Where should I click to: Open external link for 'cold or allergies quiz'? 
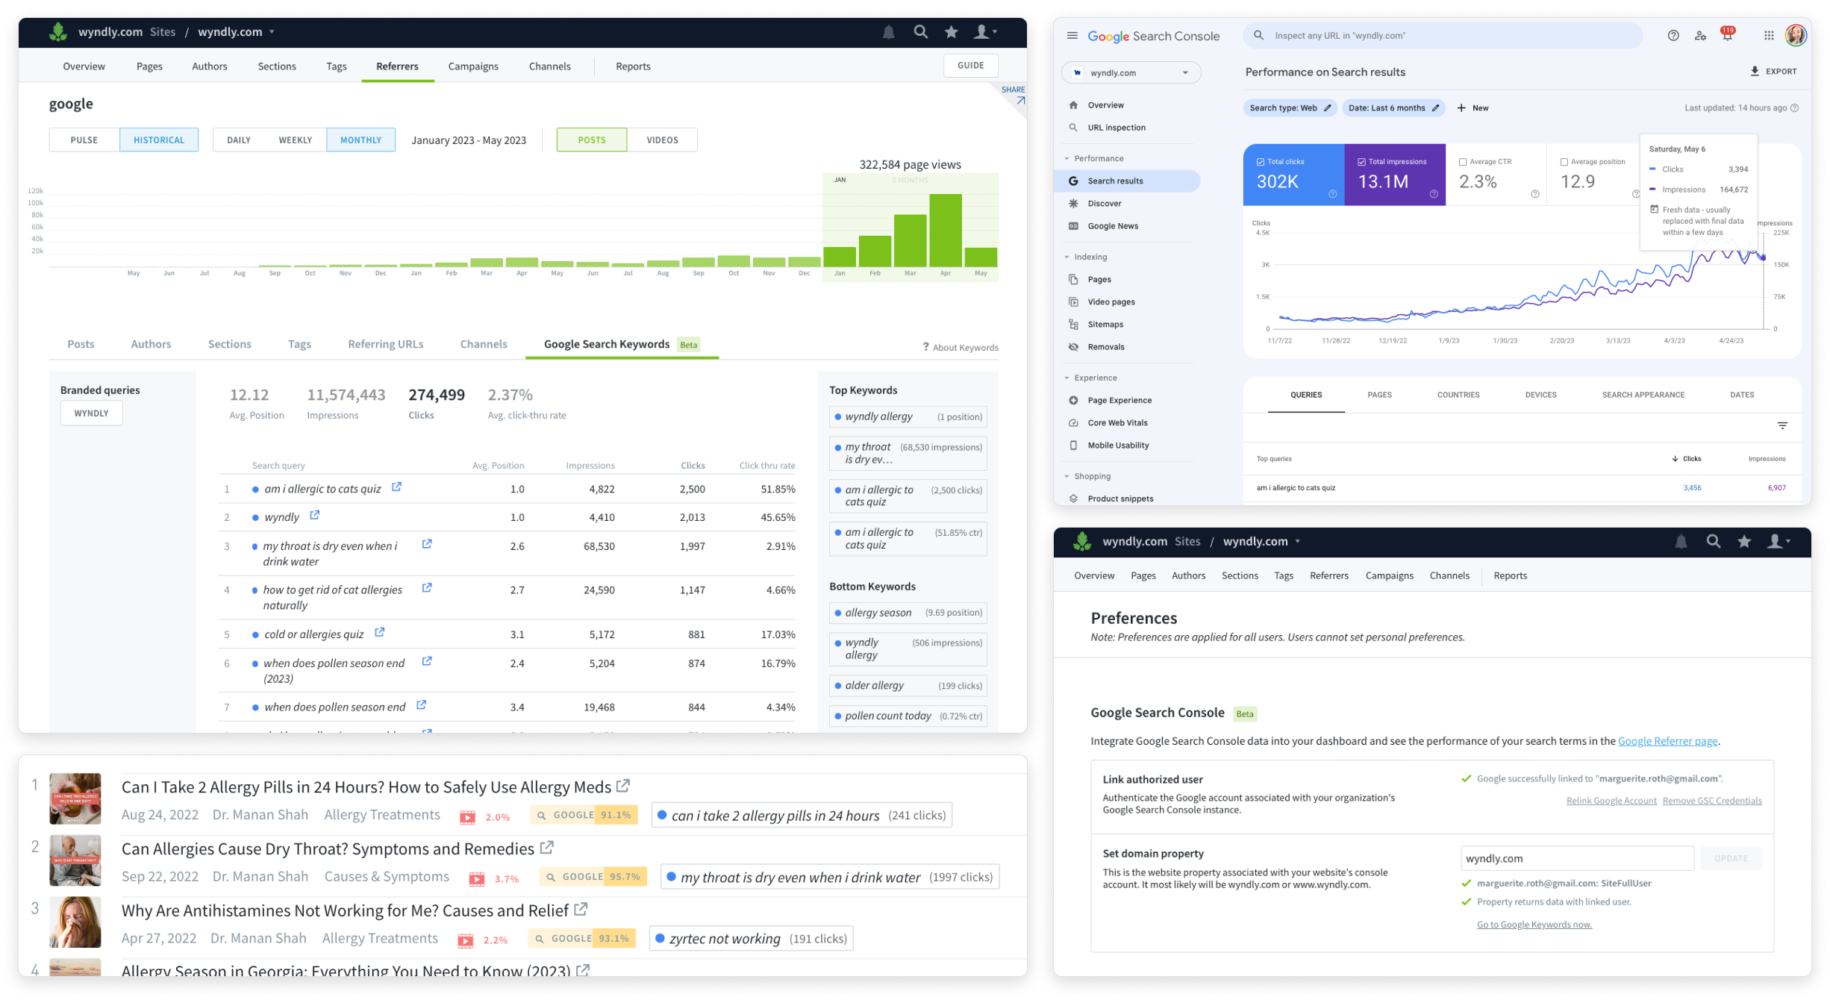tap(379, 633)
